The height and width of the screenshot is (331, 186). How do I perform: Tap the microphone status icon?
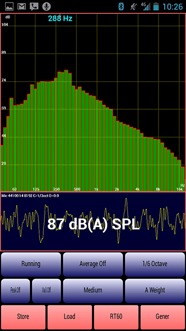[x=47, y=7]
